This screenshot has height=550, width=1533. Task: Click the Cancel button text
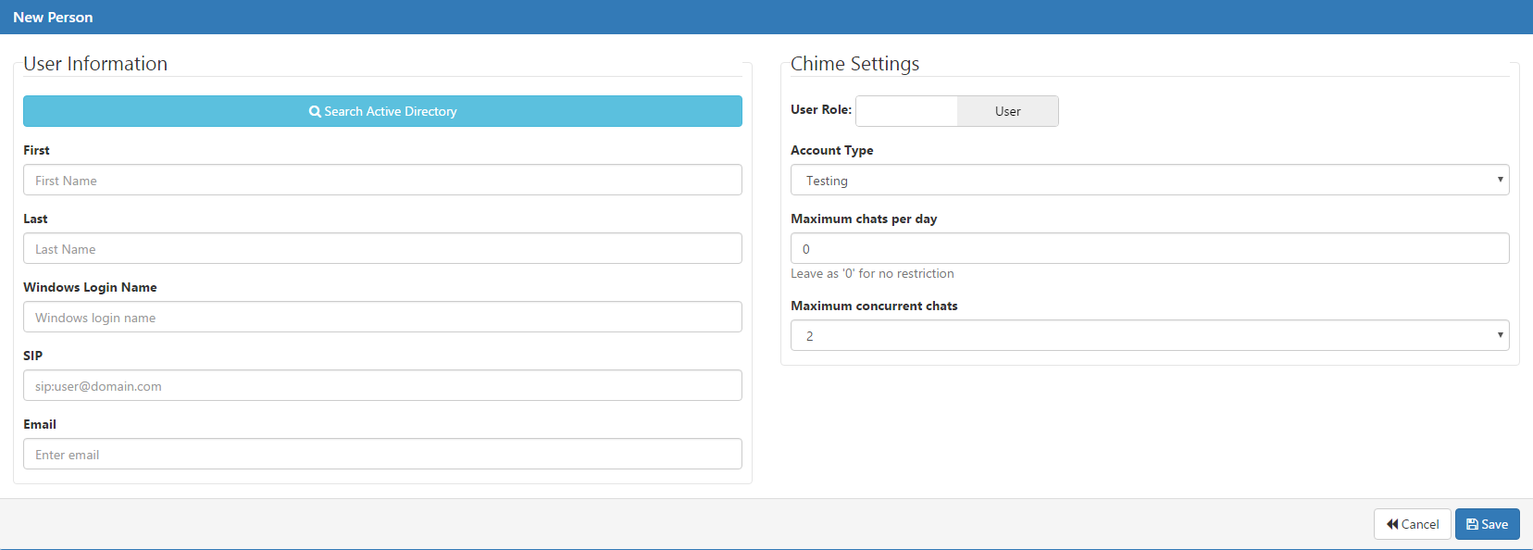pyautogui.click(x=1420, y=524)
